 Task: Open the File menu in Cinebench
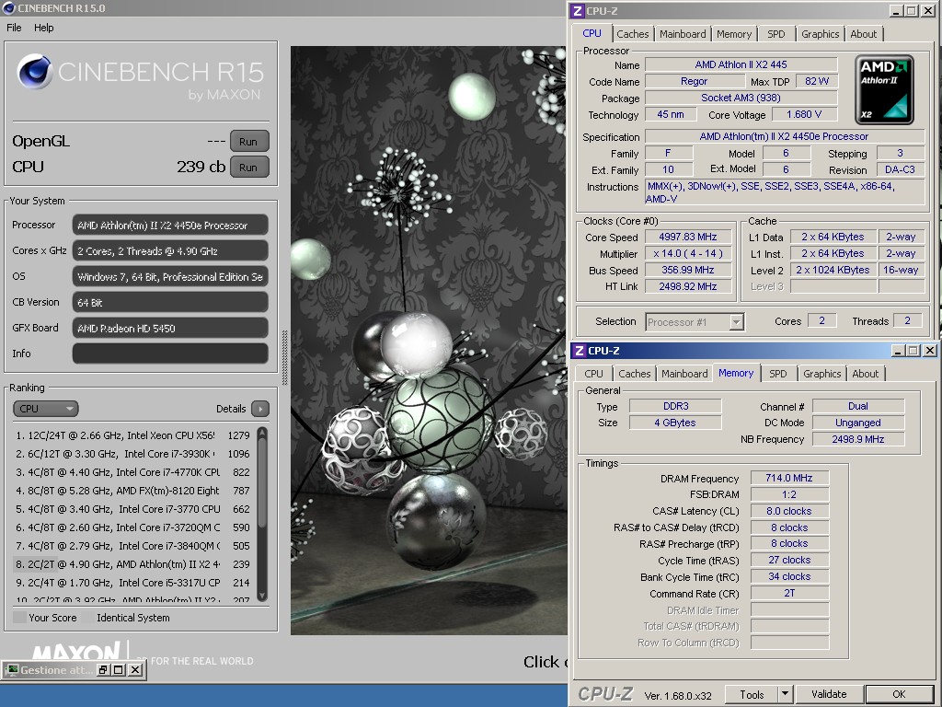pos(14,28)
